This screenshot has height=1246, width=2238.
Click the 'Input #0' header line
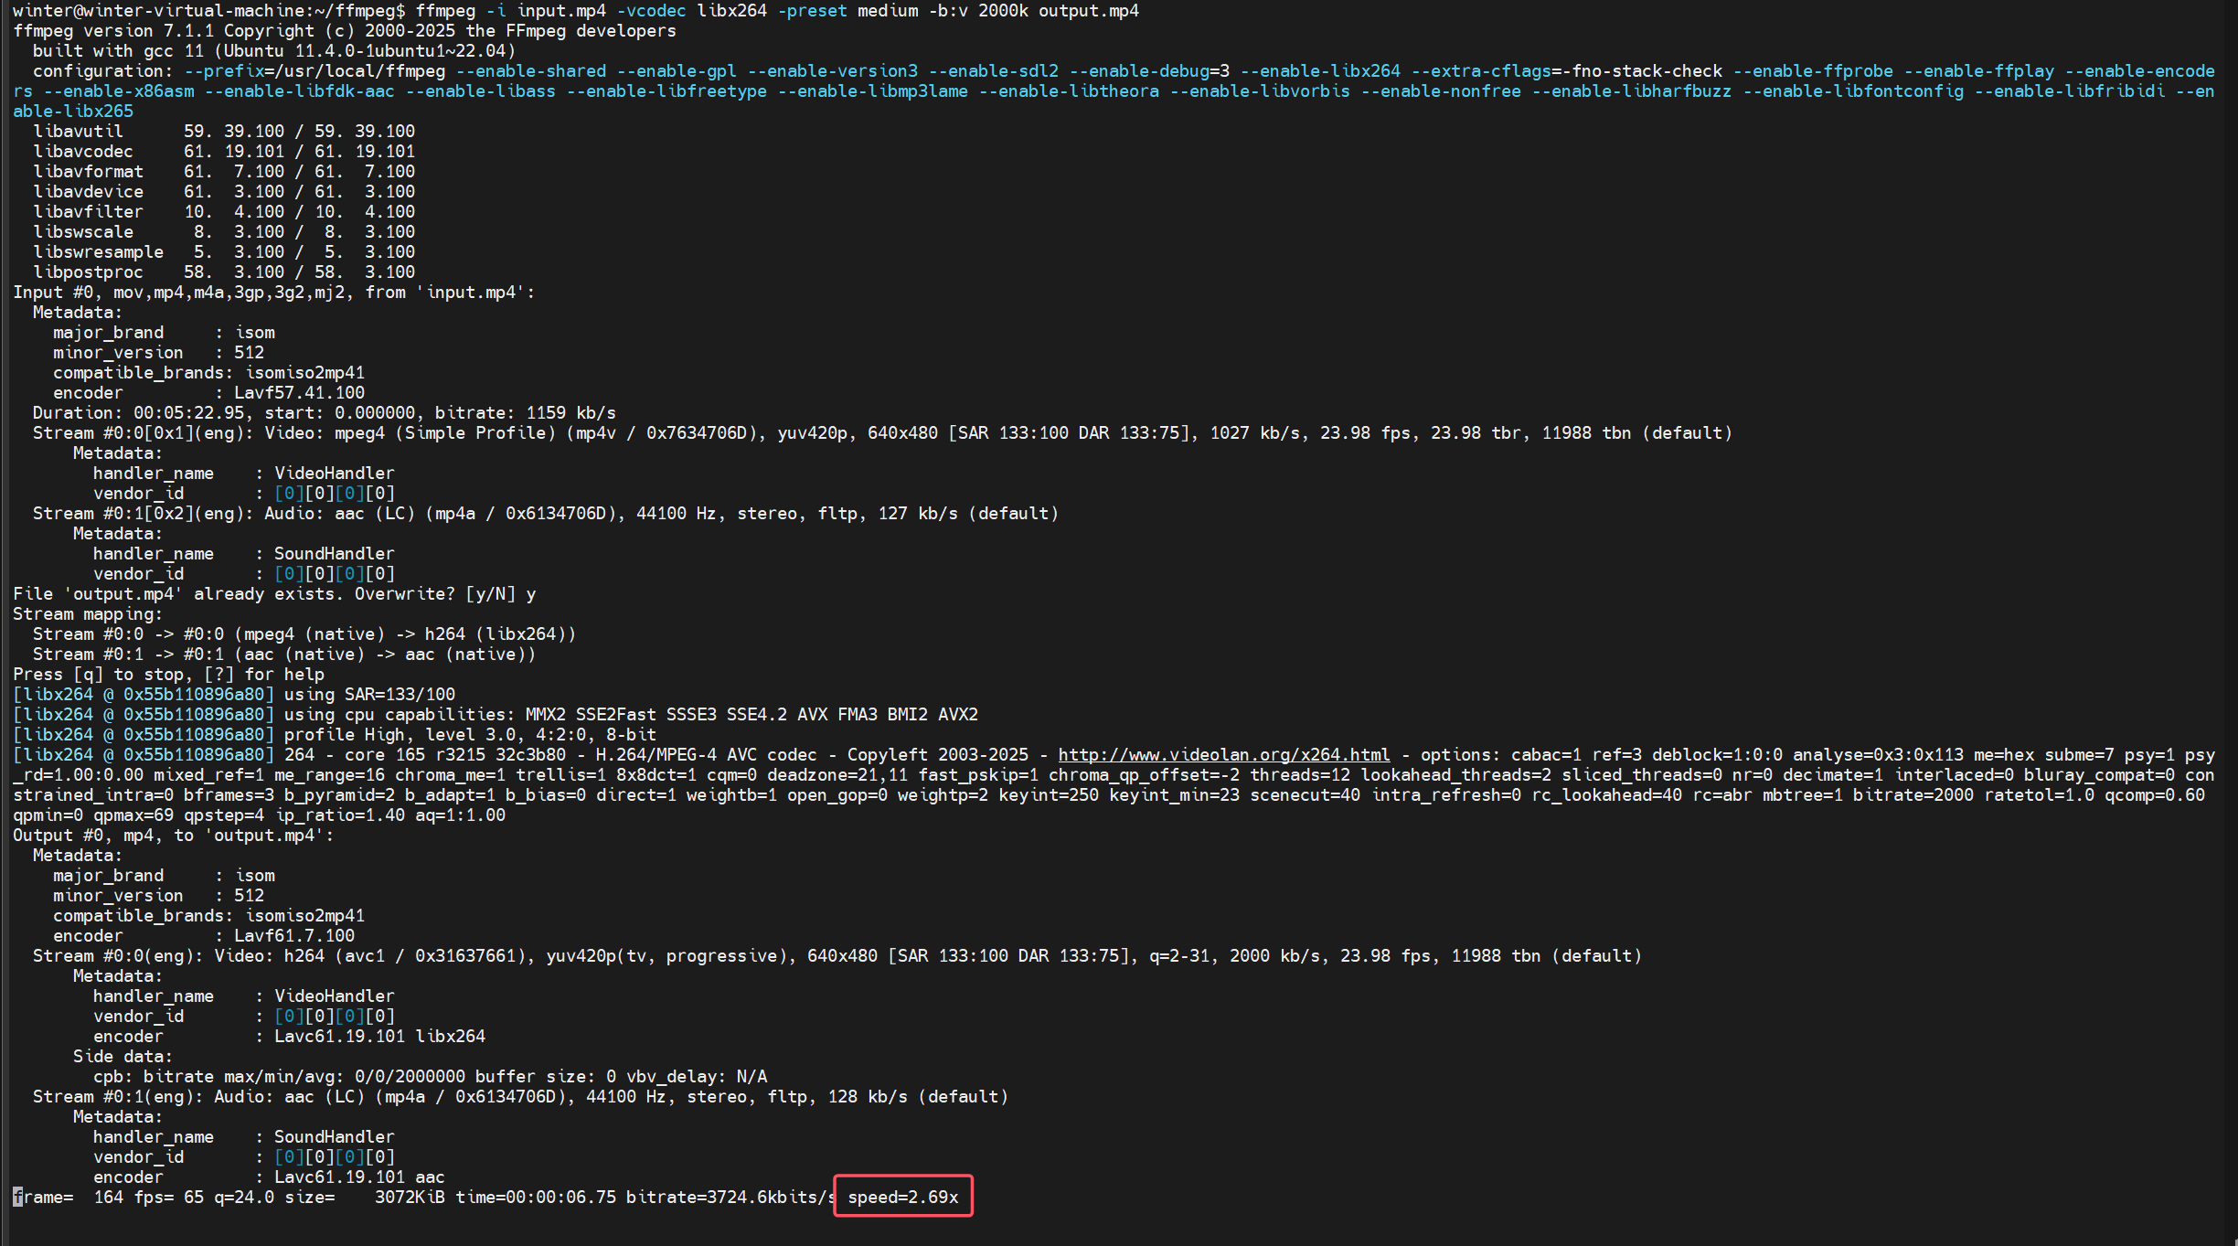pos(273,293)
